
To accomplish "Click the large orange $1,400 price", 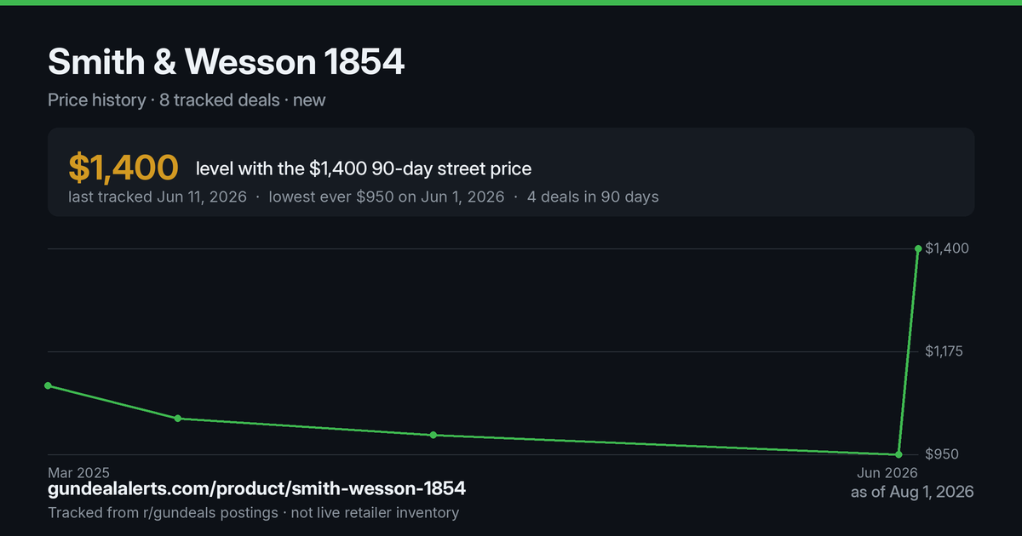I will tap(123, 168).
